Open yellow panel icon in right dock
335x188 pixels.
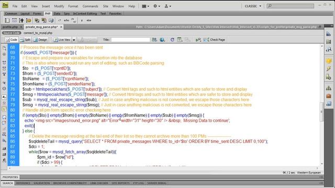[329, 61]
